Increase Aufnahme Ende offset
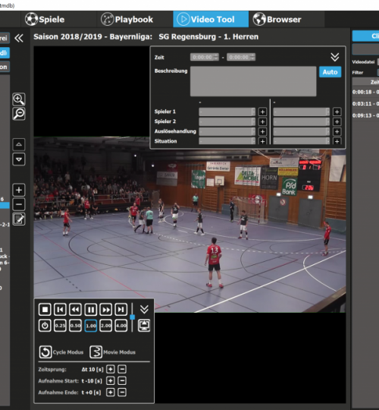Screen dimensions: 379x410 pos(111,393)
